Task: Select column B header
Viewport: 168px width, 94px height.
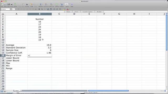Action: coord(40,14)
